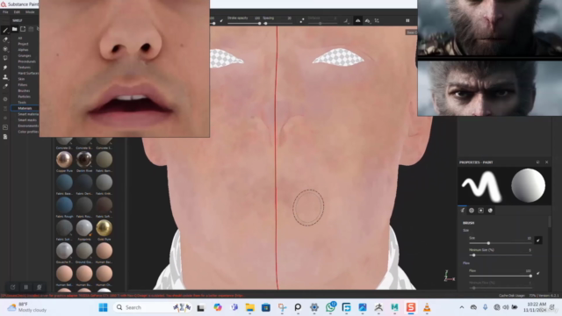
Task: Open the alpha tab in Properties panel
Action: (472, 211)
